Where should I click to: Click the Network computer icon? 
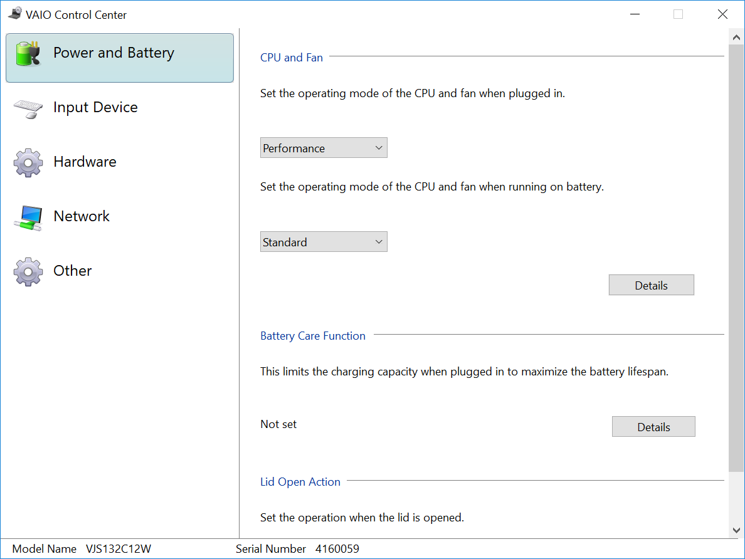[28, 217]
